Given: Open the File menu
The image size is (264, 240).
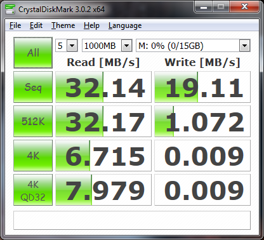Looking at the screenshot, I should pos(15,25).
